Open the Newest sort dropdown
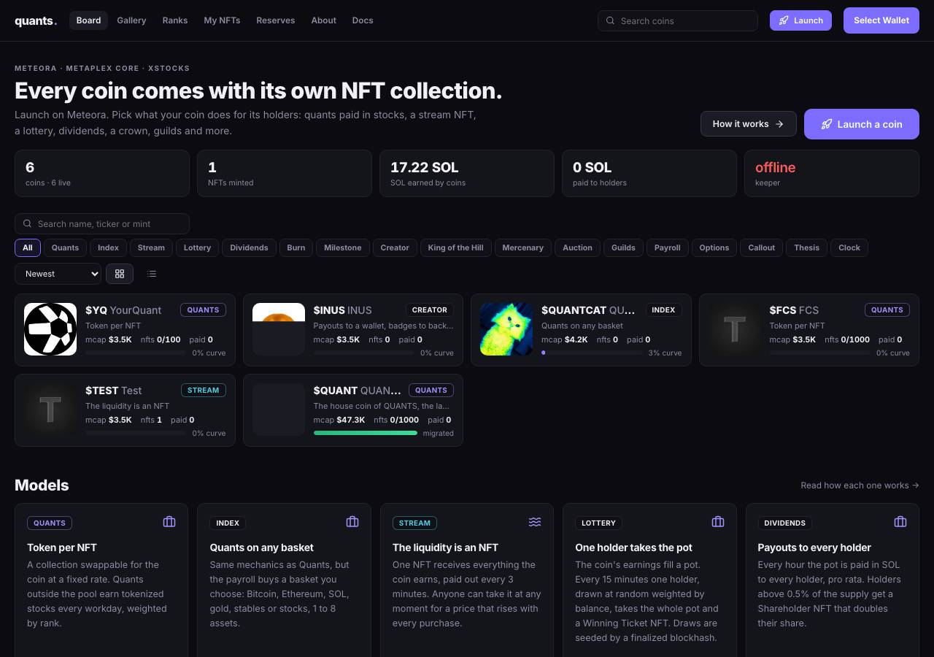 coord(58,274)
